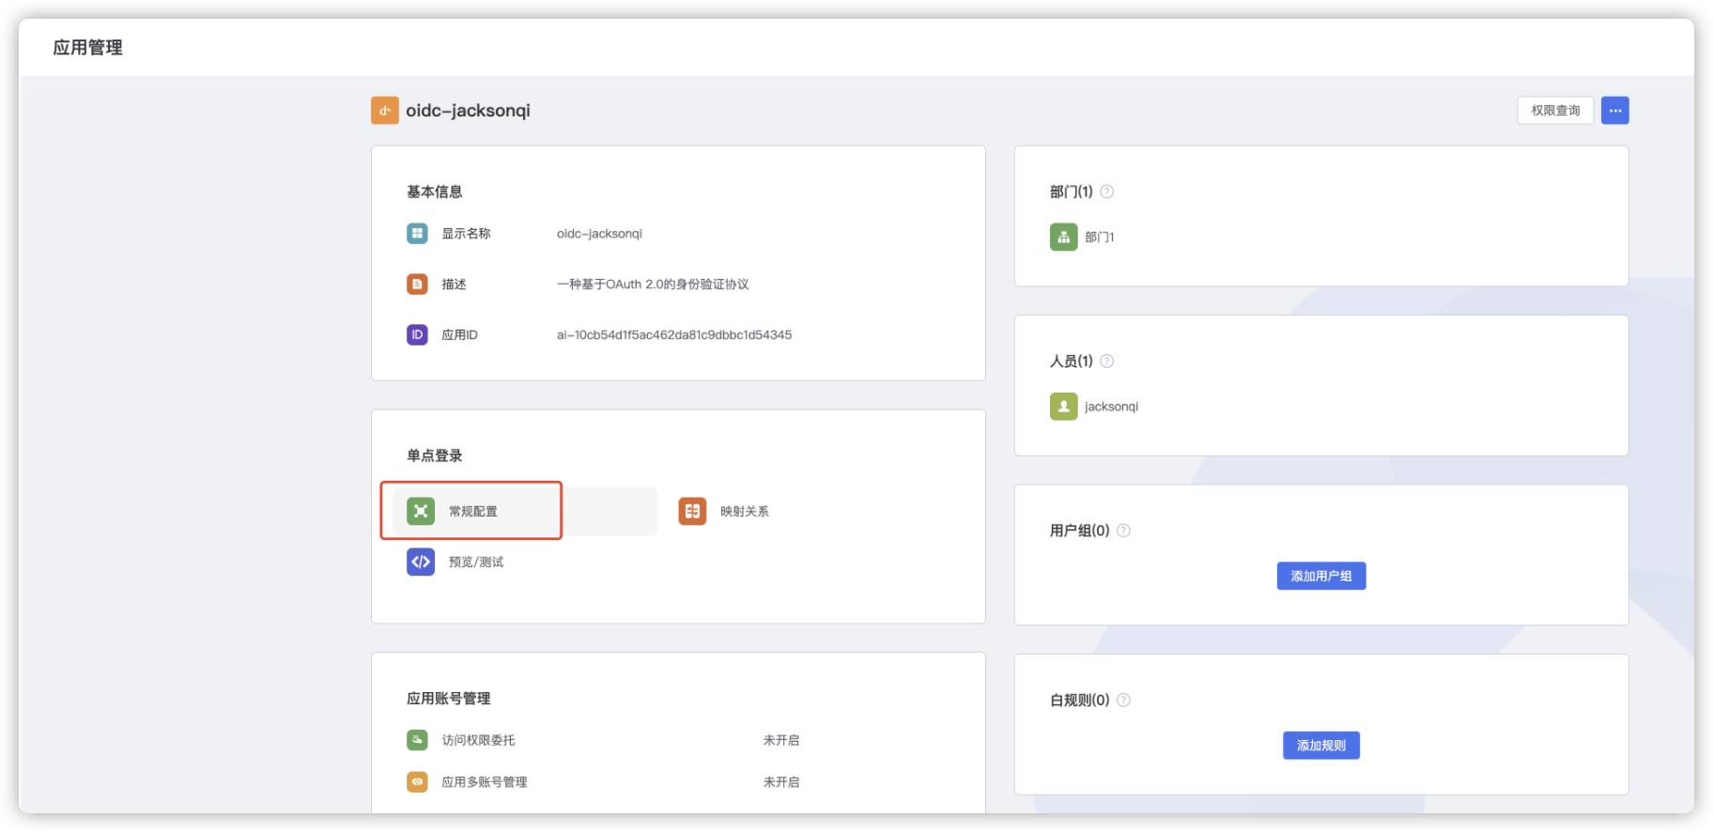Click the oidc-jacksonqi application heading
Viewport: 1713px width, 832px height.
click(x=468, y=111)
